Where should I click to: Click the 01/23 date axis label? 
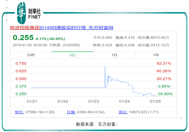[94, 101]
